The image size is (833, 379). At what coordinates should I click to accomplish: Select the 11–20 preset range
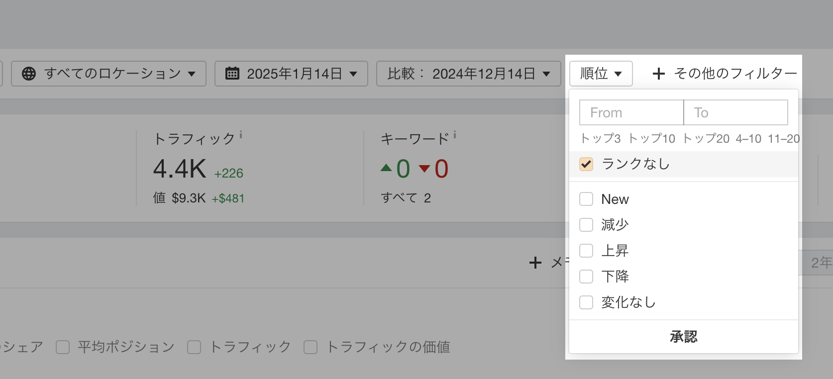point(784,139)
